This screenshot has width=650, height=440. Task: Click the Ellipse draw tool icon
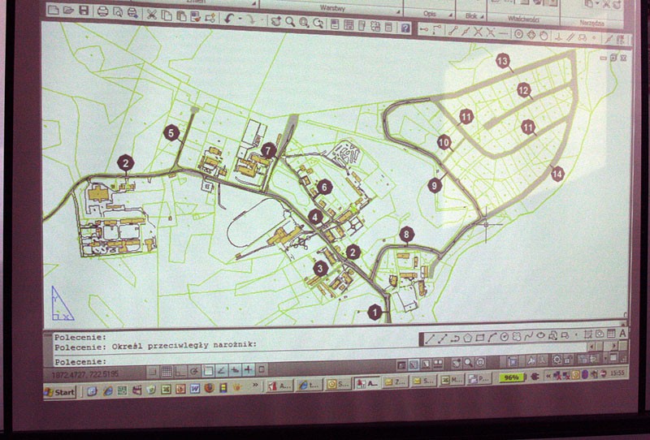(540, 335)
